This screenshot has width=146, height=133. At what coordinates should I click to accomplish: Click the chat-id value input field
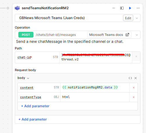(96, 57)
